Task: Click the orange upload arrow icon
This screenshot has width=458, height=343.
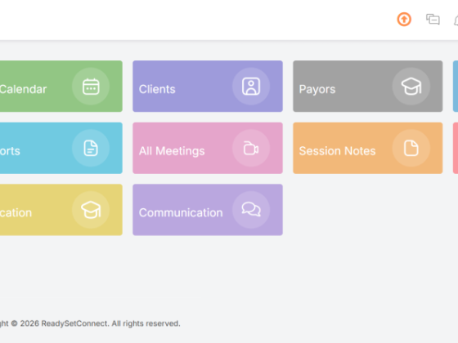Action: [x=404, y=20]
